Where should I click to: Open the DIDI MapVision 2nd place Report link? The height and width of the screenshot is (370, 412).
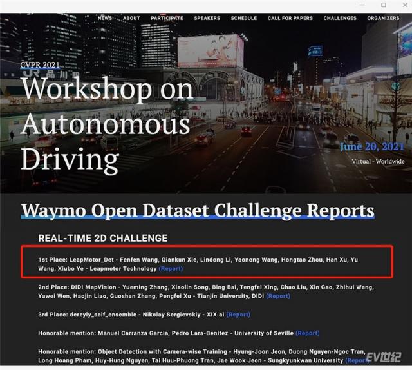point(278,296)
